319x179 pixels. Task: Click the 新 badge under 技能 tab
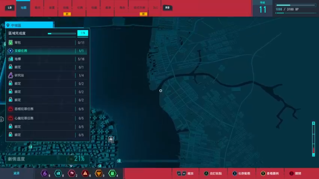[x=67, y=14]
